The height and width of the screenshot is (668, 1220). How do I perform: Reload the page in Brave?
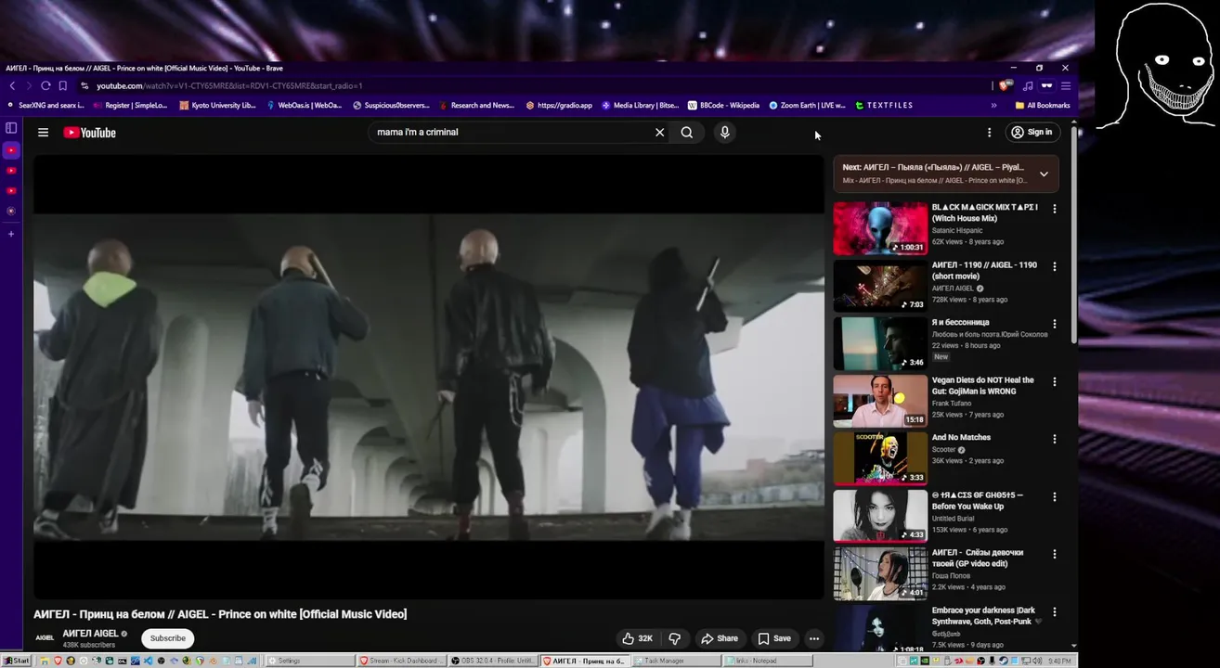(45, 85)
